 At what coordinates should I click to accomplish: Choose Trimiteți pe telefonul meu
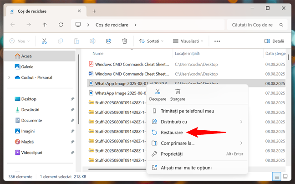pyautogui.click(x=197, y=111)
